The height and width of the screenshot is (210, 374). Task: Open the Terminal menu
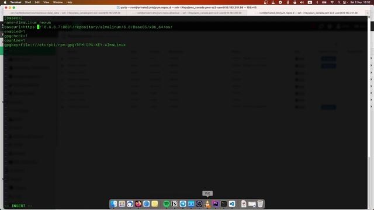pyautogui.click(x=16, y=2)
